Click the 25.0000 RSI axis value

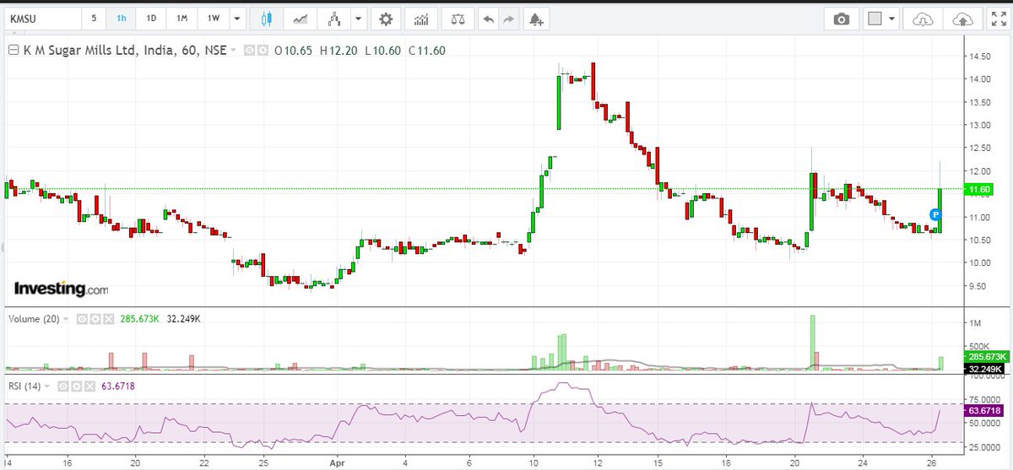point(984,446)
